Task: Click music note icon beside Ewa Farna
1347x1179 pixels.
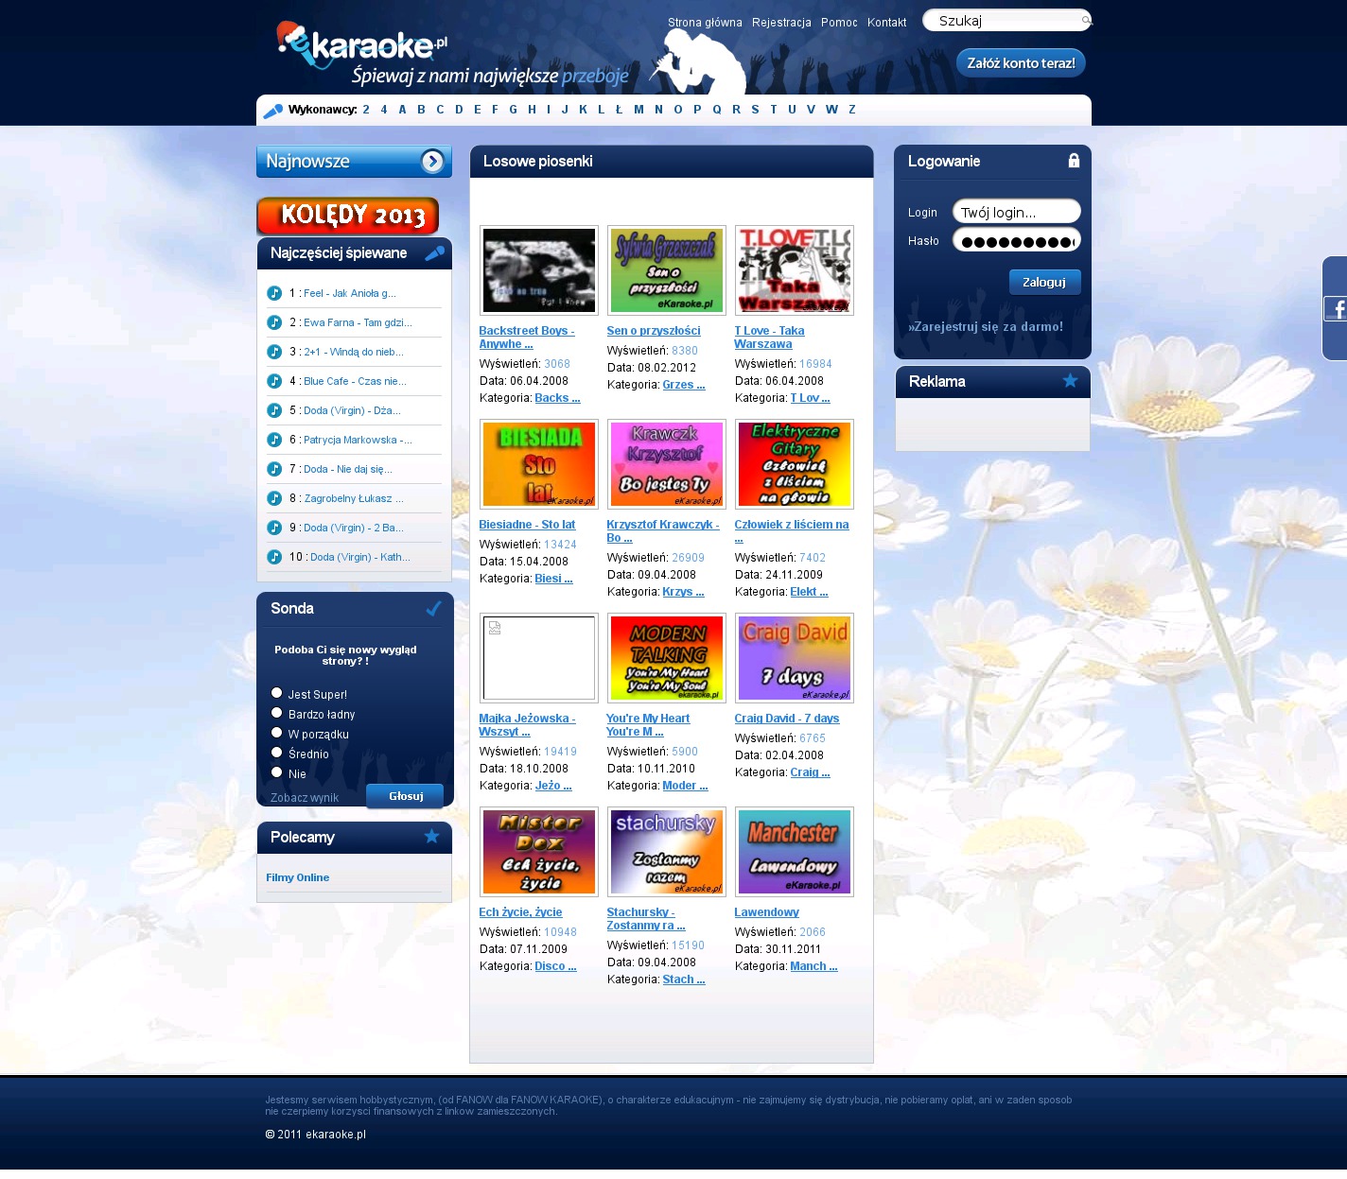Action: tap(274, 322)
